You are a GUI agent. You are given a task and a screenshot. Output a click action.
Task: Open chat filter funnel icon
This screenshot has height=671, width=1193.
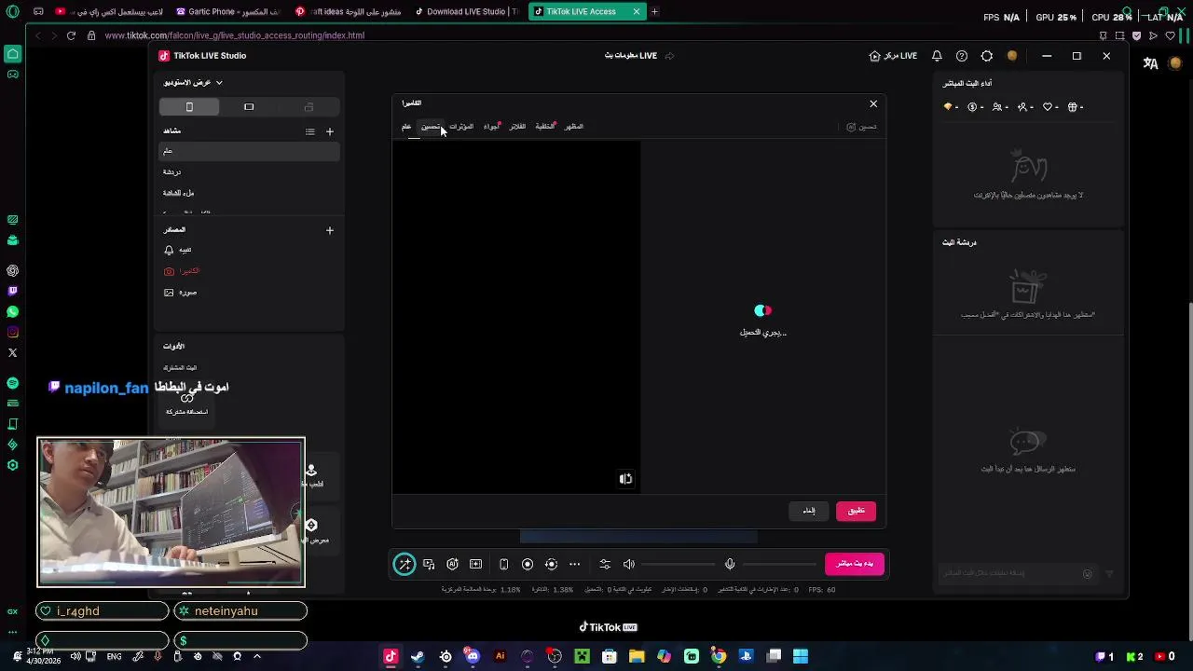[x=1109, y=574]
